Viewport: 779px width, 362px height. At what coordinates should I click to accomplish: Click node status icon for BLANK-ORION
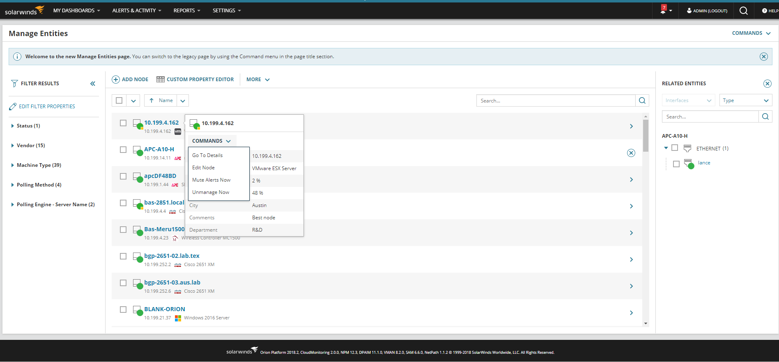point(138,310)
